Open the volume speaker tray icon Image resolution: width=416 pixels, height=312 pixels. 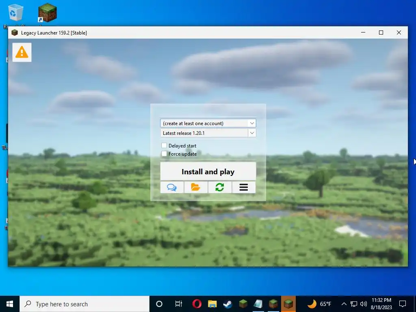[364, 304]
